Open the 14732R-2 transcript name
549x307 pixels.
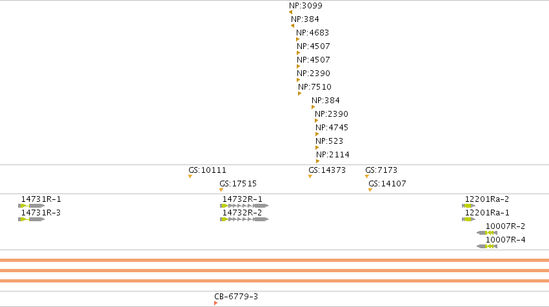(243, 213)
